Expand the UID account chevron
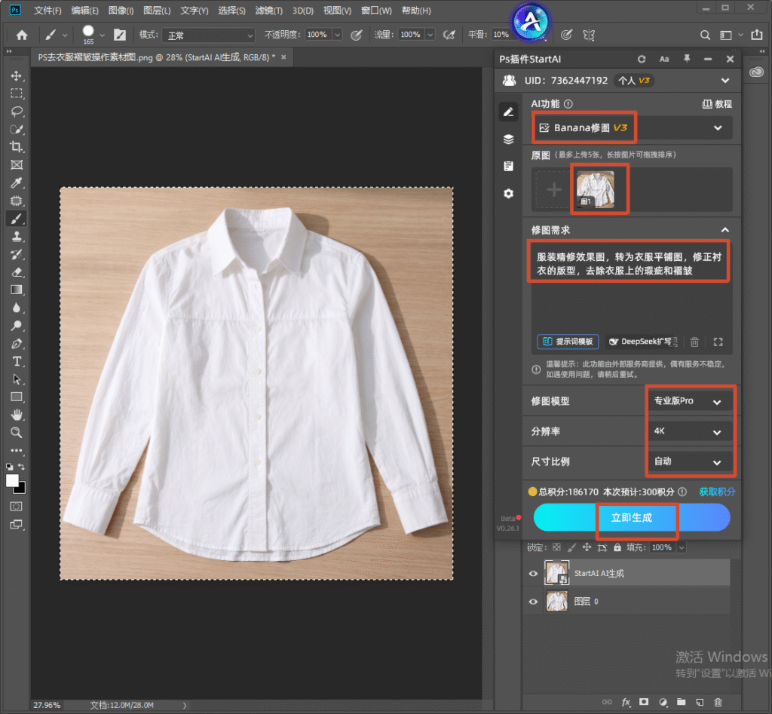 (x=725, y=81)
